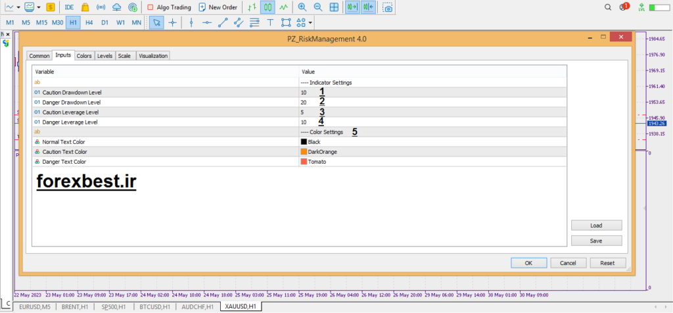Toggle candlestick chart display mode
The height and width of the screenshot is (313, 673).
tap(267, 7)
